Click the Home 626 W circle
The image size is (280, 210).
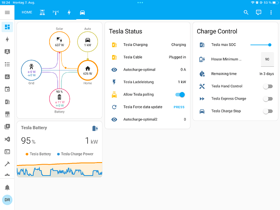pos(87,70)
